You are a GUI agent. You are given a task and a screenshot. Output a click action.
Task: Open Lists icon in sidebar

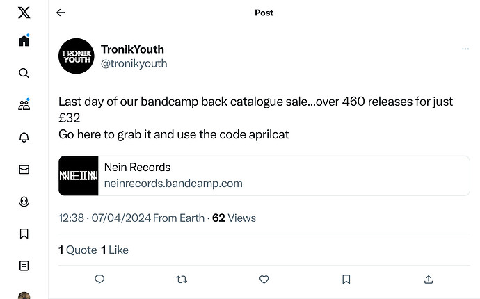24,266
